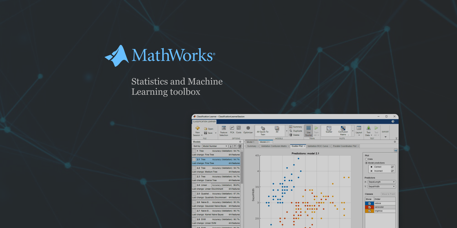457x228 pixels.
Task: Click trash icon in Models panel
Action: tap(239, 146)
